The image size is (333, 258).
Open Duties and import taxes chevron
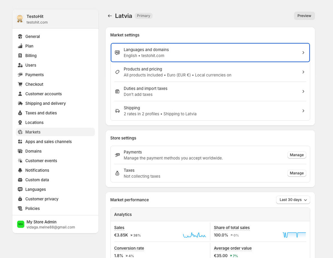pyautogui.click(x=303, y=91)
